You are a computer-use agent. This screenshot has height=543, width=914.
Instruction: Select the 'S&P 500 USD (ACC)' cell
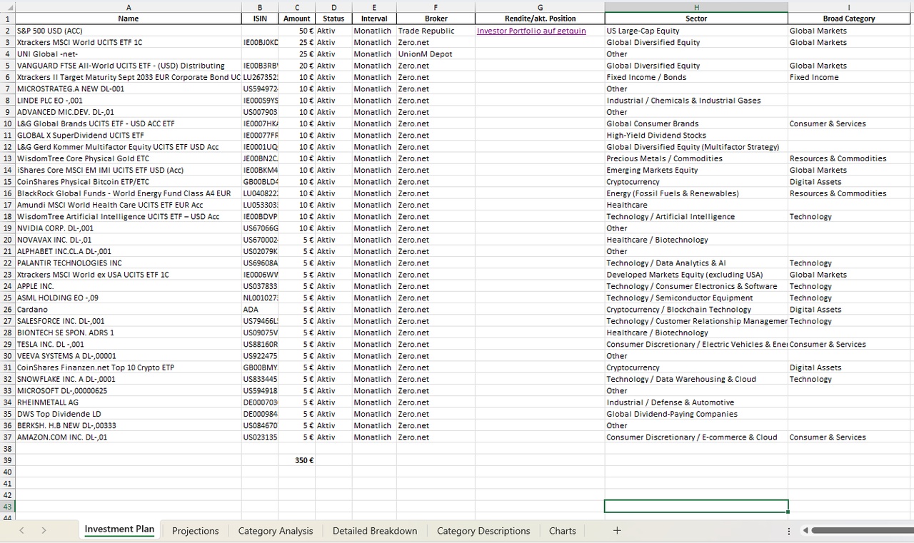[x=129, y=31]
